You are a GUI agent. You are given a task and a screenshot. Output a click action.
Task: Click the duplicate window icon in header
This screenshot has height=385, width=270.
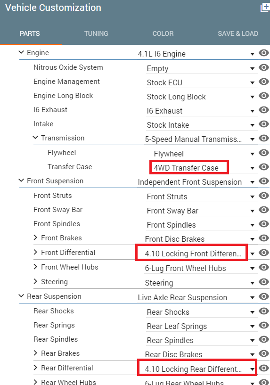pos(265,8)
